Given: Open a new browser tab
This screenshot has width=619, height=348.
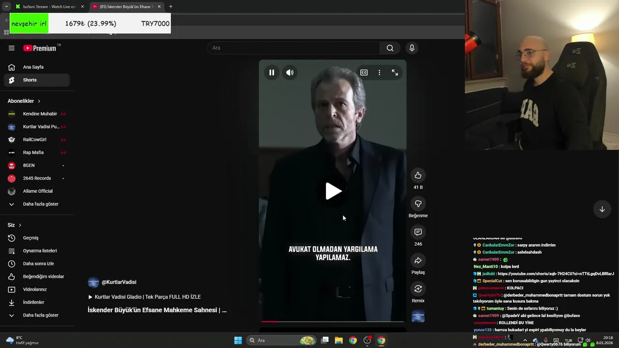Looking at the screenshot, I should (x=171, y=7).
